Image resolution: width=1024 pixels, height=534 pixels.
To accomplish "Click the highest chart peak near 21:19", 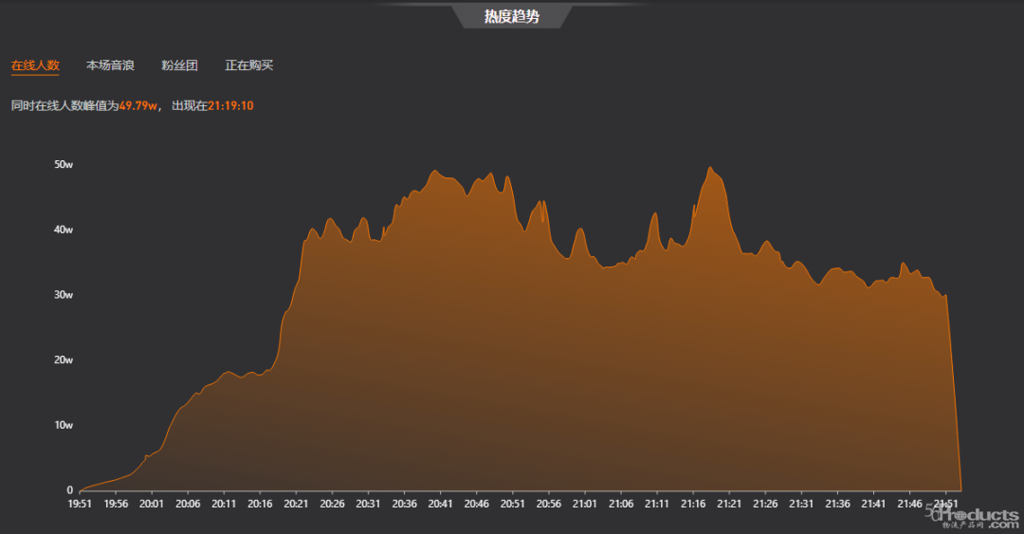I will pyautogui.click(x=710, y=168).
